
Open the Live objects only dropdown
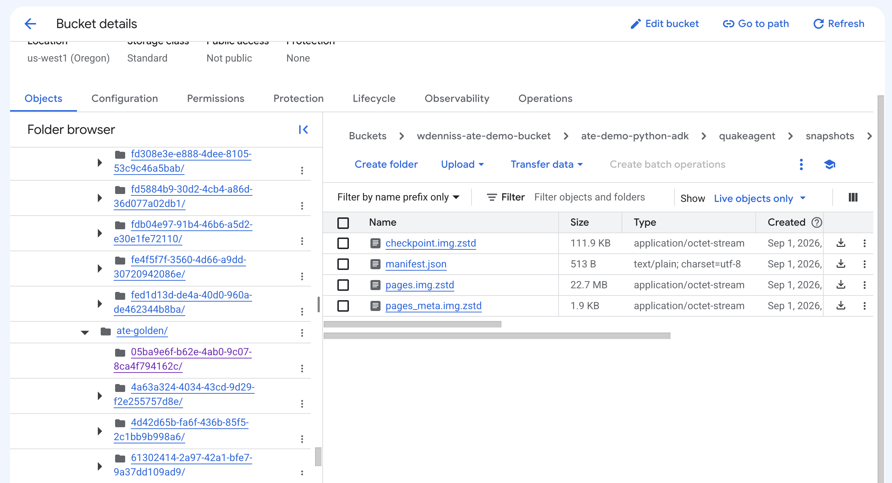[x=760, y=198]
